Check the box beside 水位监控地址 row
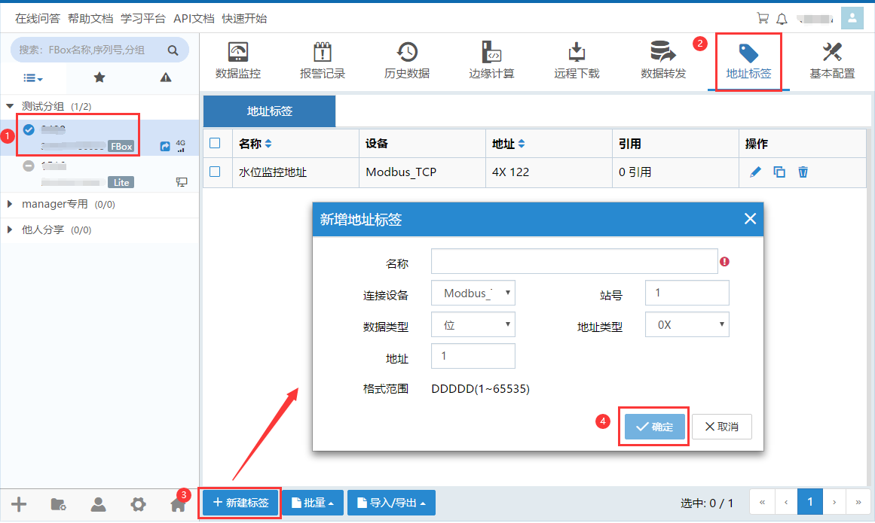The image size is (875, 523). coord(215,172)
